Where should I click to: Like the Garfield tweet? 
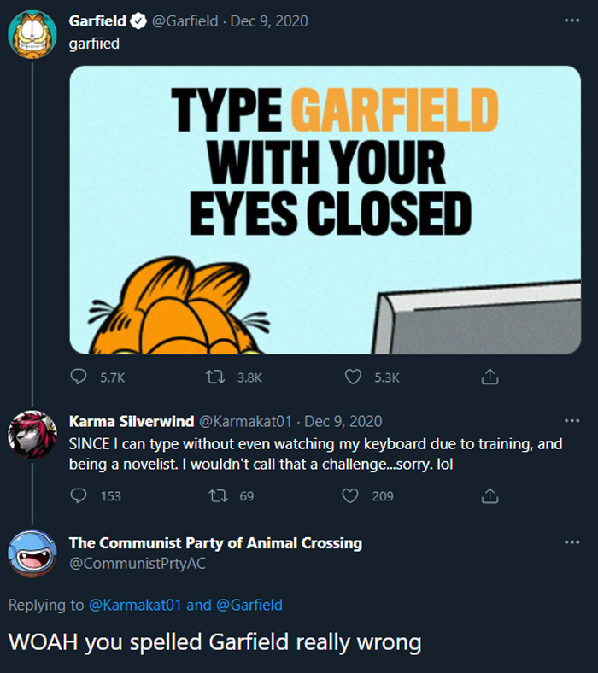pyautogui.click(x=353, y=377)
